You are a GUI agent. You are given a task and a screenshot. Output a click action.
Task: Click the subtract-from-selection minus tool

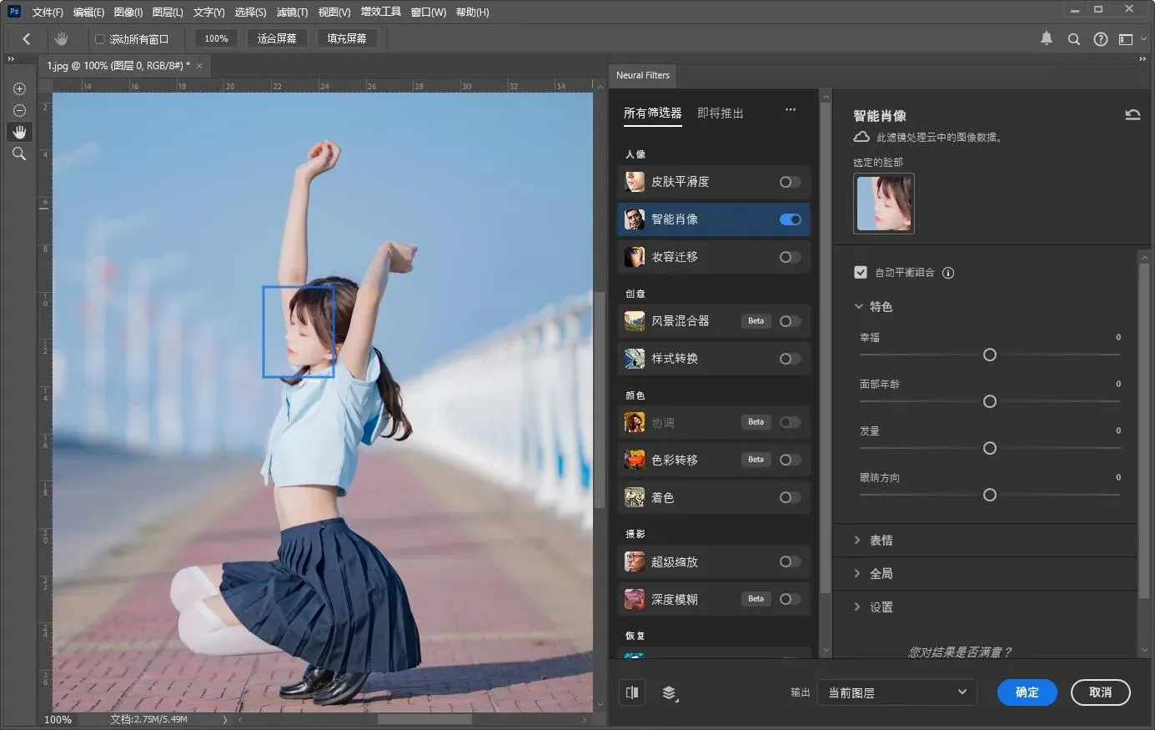point(19,110)
